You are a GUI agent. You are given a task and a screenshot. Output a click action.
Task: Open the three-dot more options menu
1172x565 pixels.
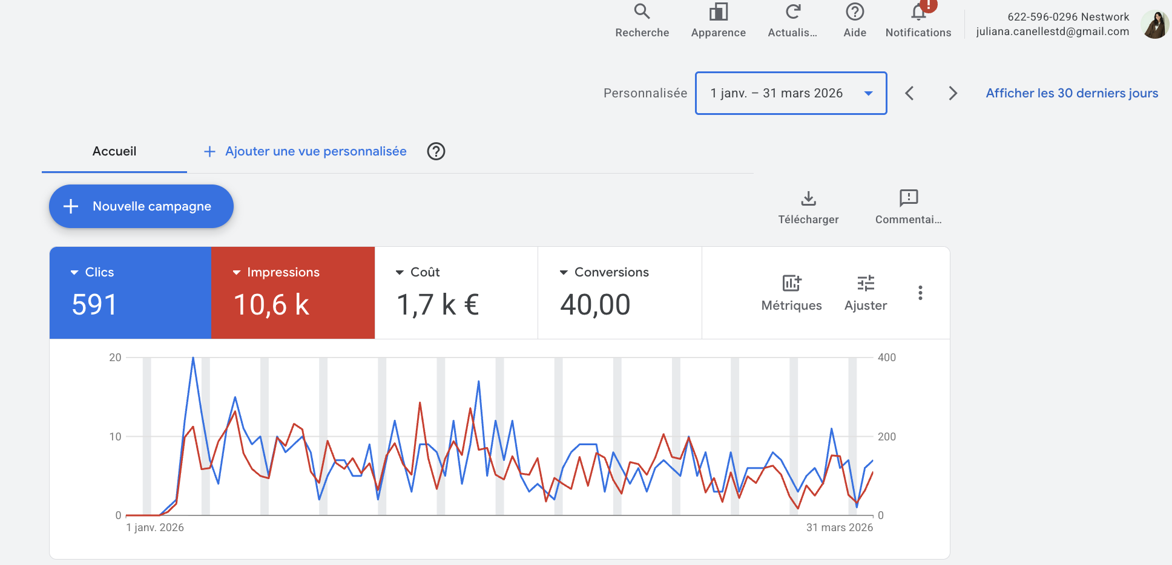[x=920, y=293]
